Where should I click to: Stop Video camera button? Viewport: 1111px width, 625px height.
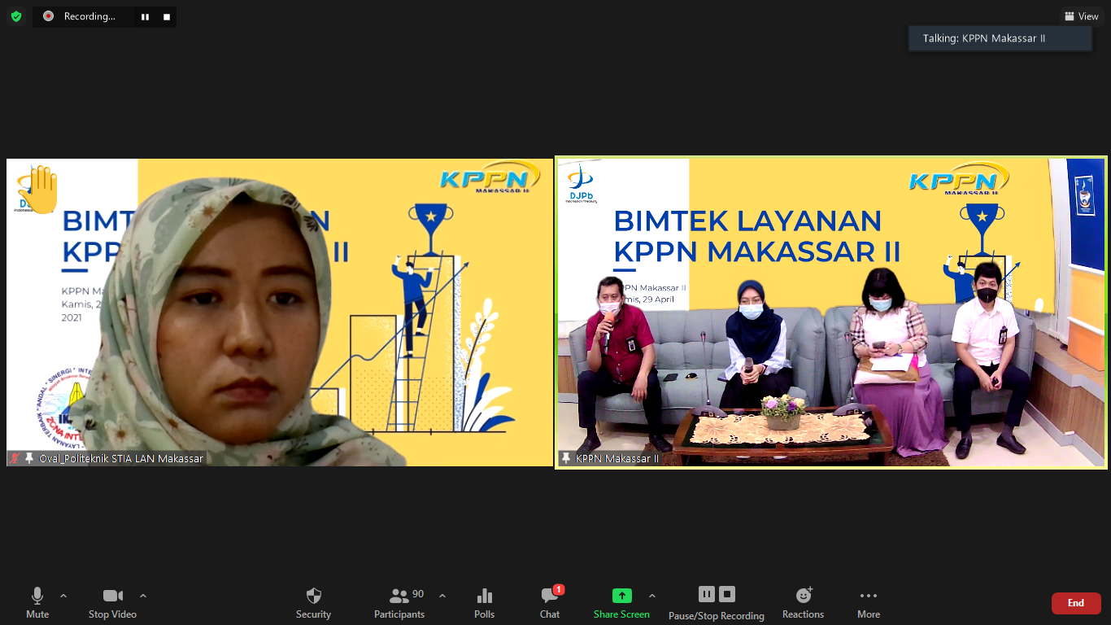click(112, 603)
